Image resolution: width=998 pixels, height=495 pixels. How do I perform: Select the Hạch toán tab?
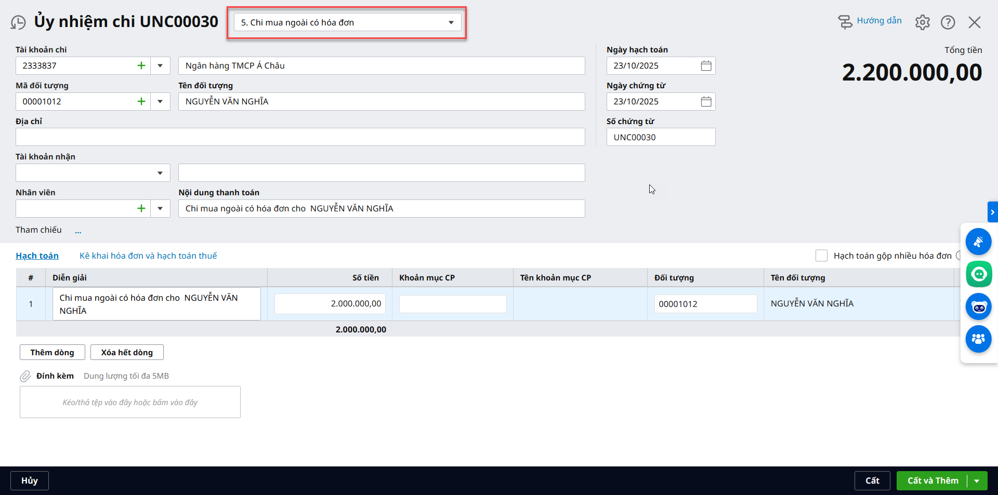(x=37, y=256)
